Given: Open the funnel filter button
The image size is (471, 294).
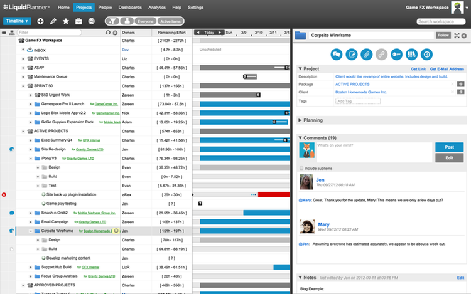Looking at the screenshot, I should pyautogui.click(x=112, y=21).
